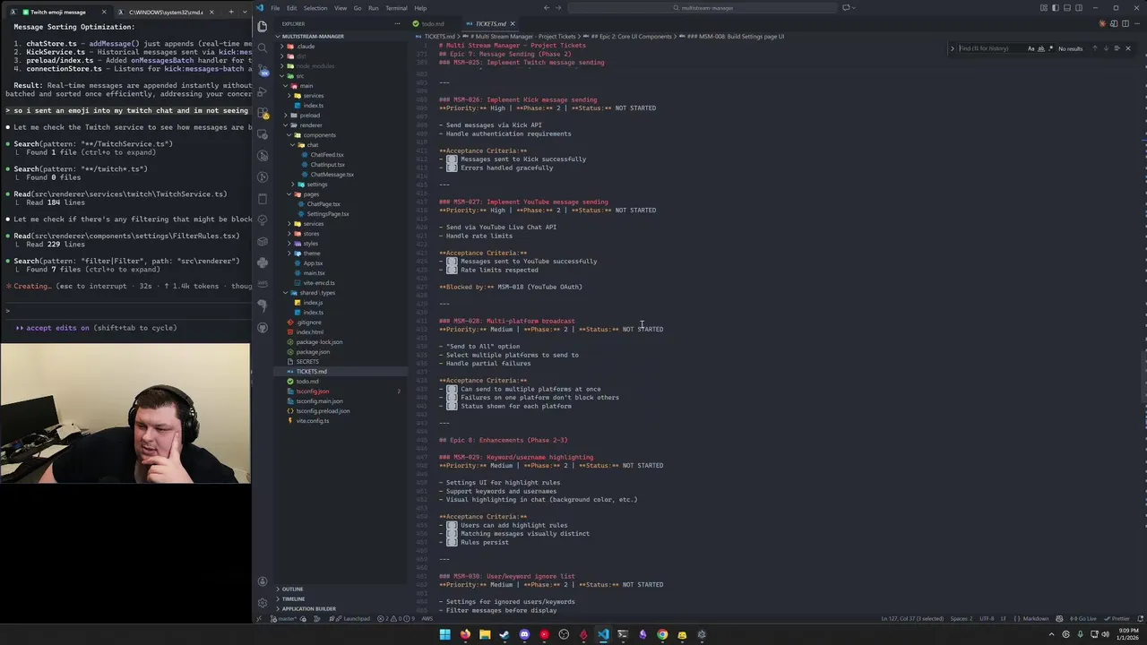Expand the TIMELINE section

point(340,598)
